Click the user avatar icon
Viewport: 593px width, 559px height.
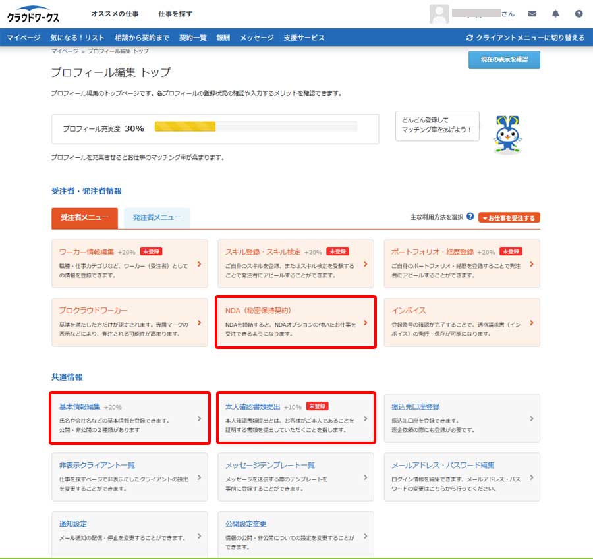[439, 14]
